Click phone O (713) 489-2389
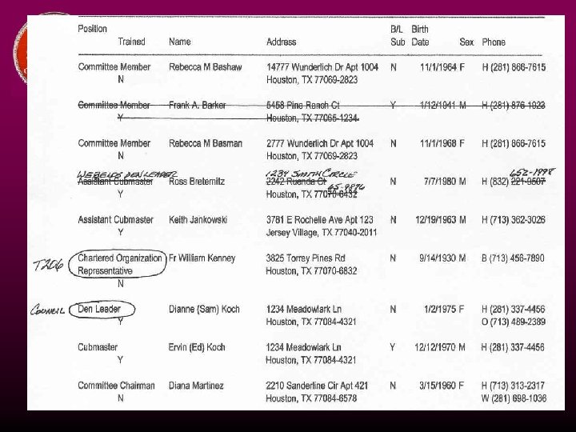Screen dimensions: 576x432 [513, 322]
